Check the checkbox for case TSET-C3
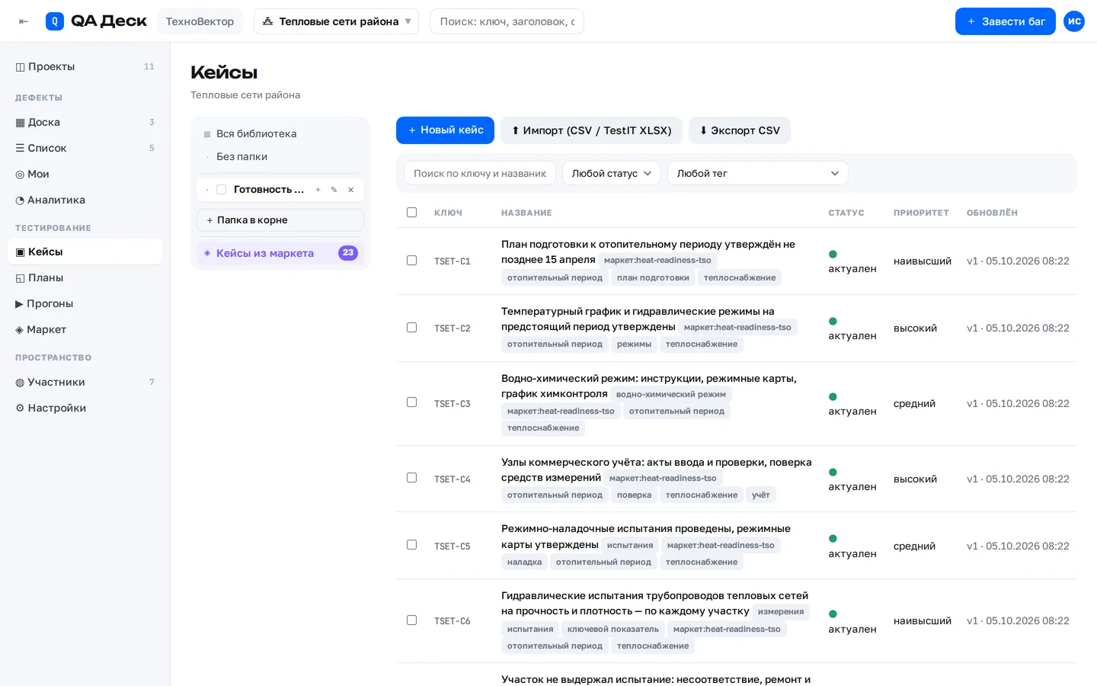This screenshot has height=686, width=1097. point(411,402)
